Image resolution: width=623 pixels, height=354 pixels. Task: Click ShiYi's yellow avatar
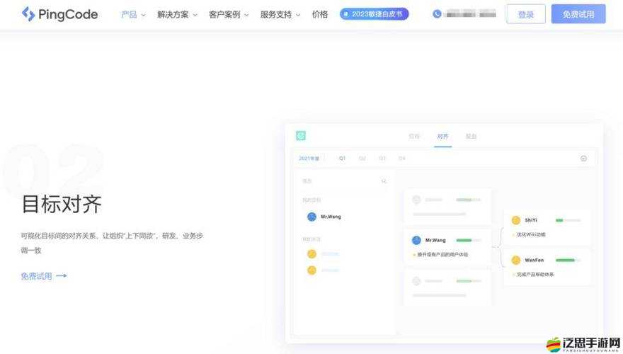pyautogui.click(x=515, y=220)
